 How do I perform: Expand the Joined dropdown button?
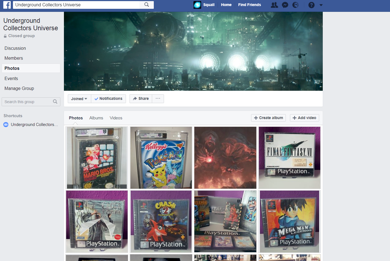(x=79, y=99)
